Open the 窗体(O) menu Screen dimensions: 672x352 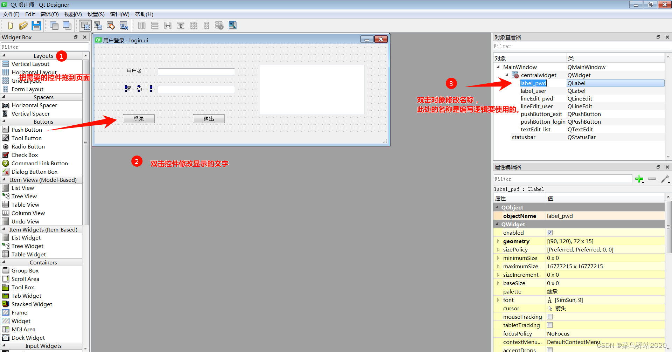tap(50, 14)
